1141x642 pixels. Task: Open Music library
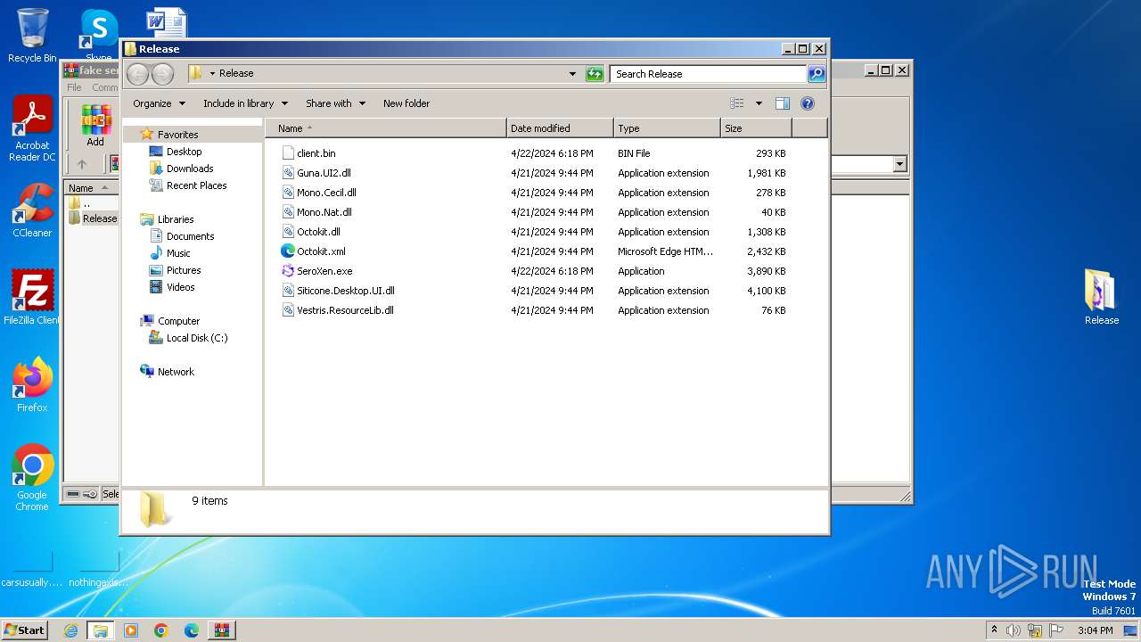click(178, 253)
